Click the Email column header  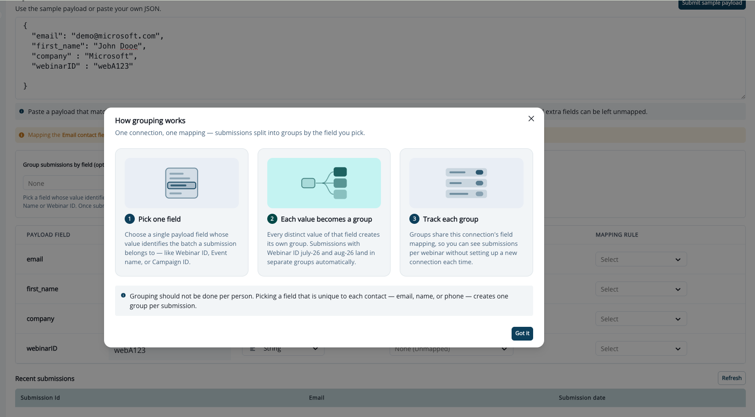[x=316, y=398]
